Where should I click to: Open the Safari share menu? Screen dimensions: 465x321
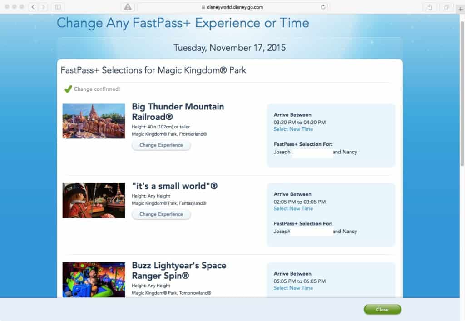[430, 7]
